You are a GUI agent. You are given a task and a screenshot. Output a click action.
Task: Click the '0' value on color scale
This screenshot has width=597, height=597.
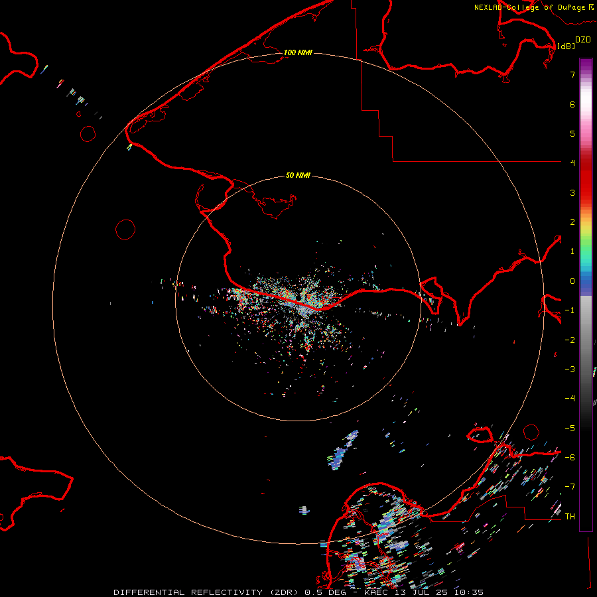(x=572, y=281)
